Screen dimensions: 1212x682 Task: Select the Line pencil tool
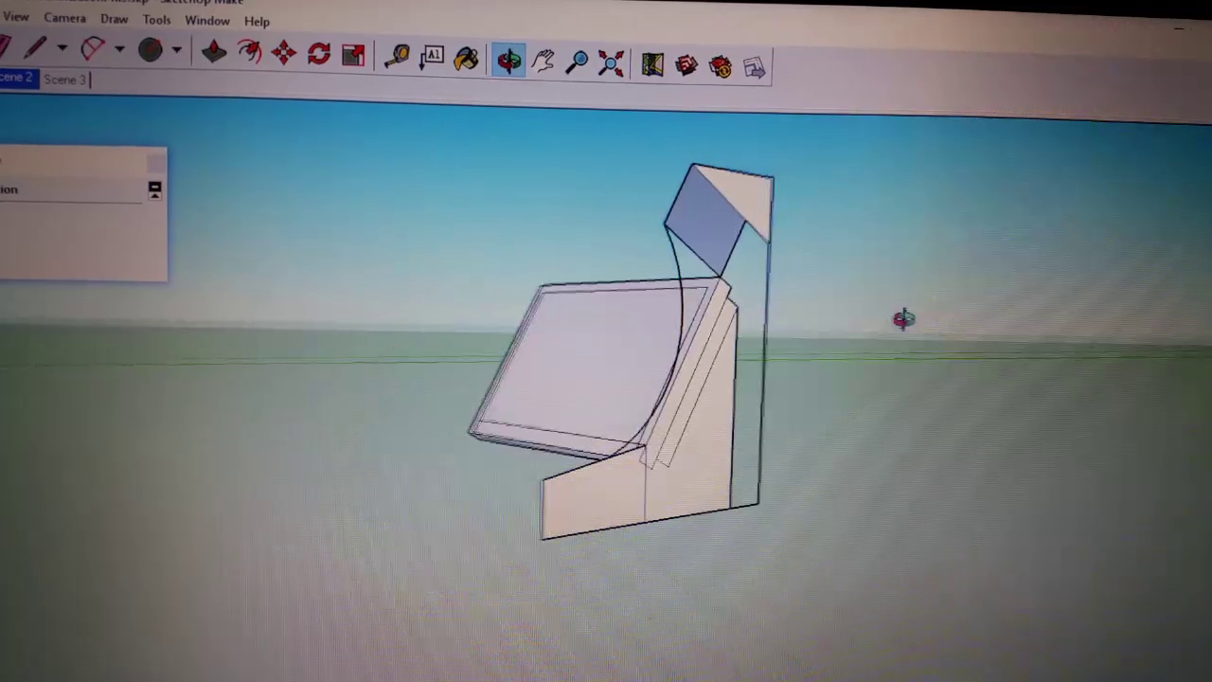[x=36, y=47]
